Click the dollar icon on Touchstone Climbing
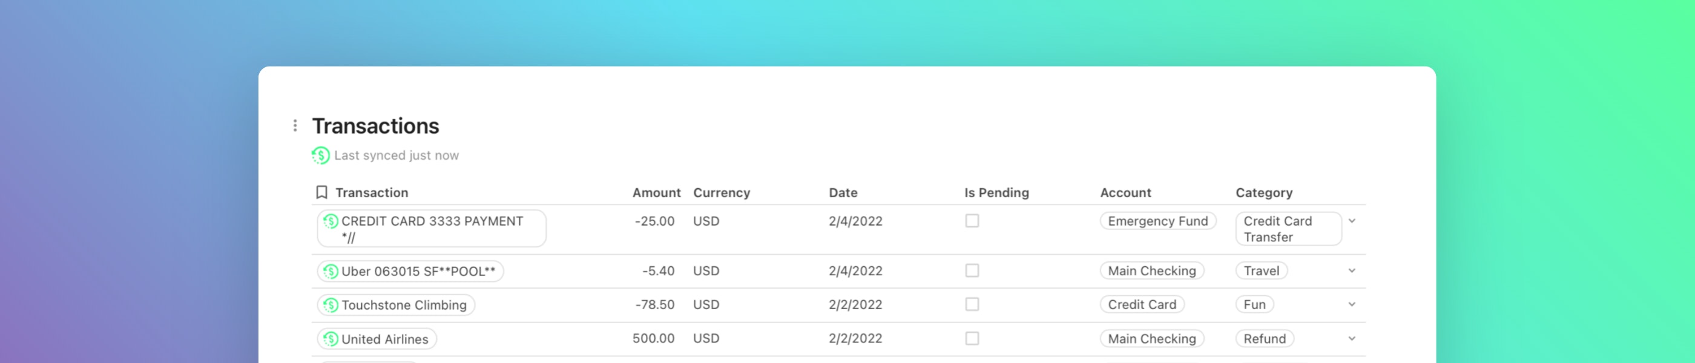Screen dimensions: 1695x363 pyautogui.click(x=331, y=305)
